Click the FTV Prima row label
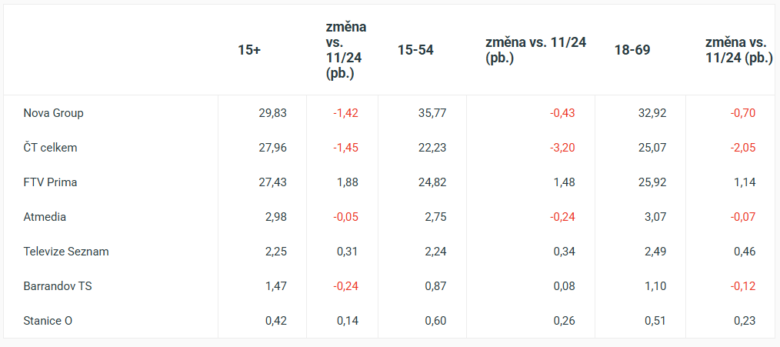The width and height of the screenshot is (780, 347). [50, 182]
